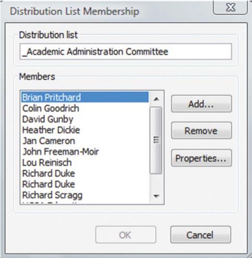Viewport: 252px width, 258px height.
Task: Click the members list scroll down arrow
Action: click(156, 196)
